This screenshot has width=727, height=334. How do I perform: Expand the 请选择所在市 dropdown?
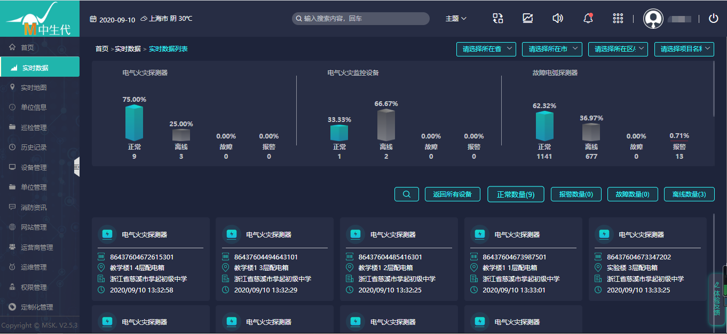click(x=552, y=49)
